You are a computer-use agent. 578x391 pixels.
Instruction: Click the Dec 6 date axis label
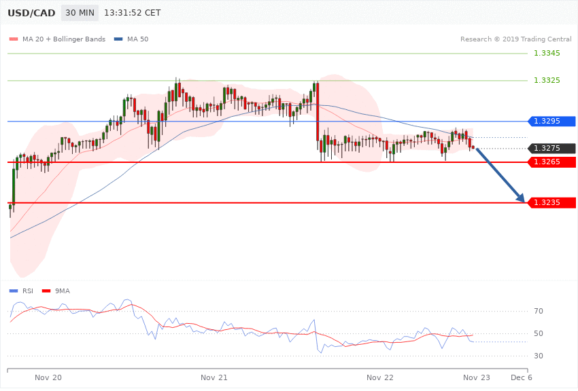522,377
